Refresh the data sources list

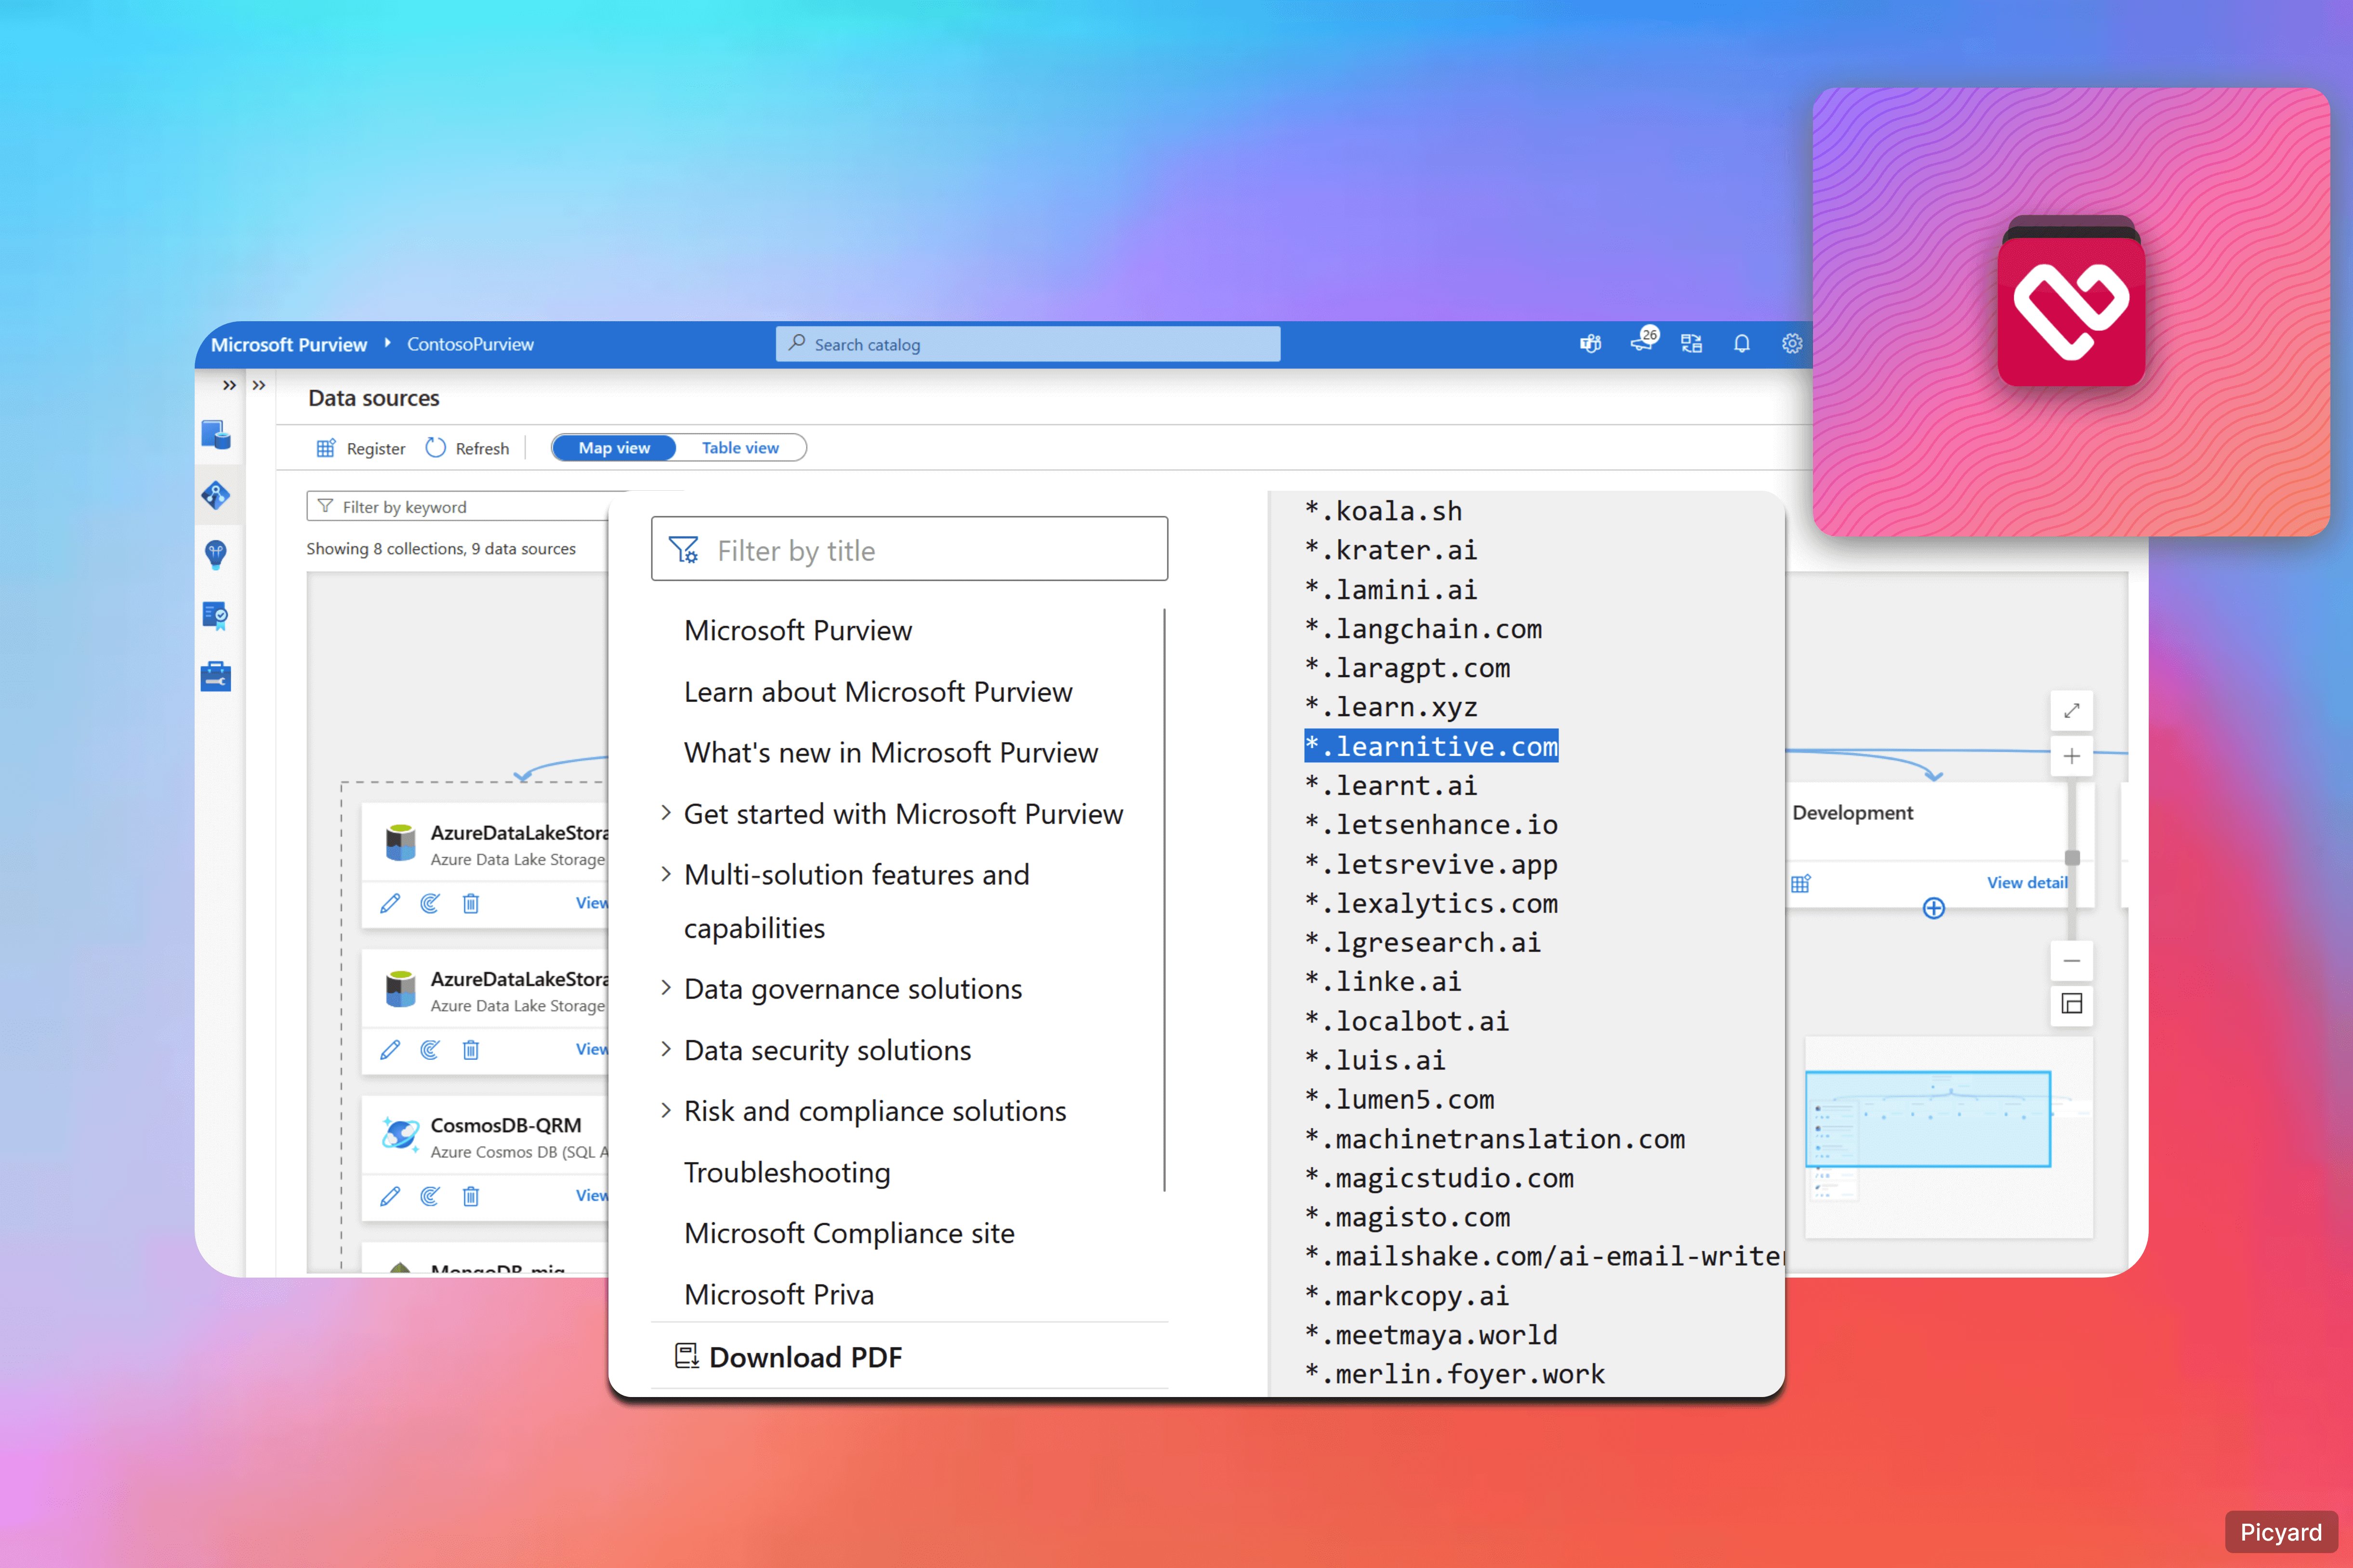point(467,448)
